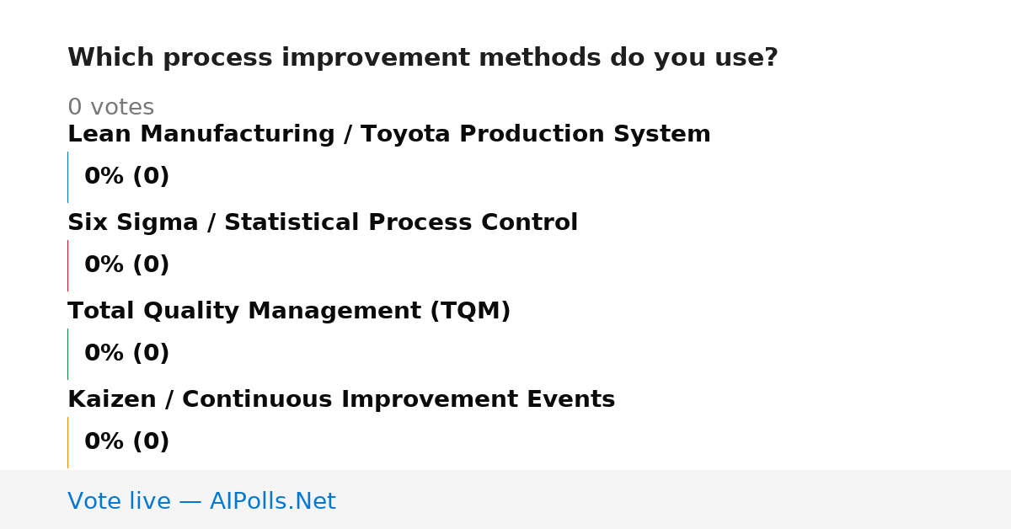The image size is (1011, 529).
Task: Click the orange bar for Kaizen
Action: tap(67, 442)
